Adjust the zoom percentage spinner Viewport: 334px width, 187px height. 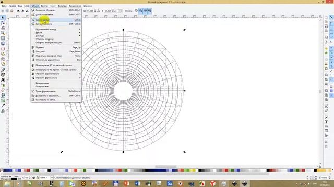pos(329,178)
